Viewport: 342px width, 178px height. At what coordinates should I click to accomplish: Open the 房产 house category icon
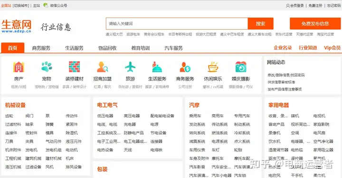click(19, 67)
